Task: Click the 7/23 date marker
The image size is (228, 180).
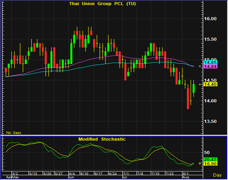Action: (169, 174)
